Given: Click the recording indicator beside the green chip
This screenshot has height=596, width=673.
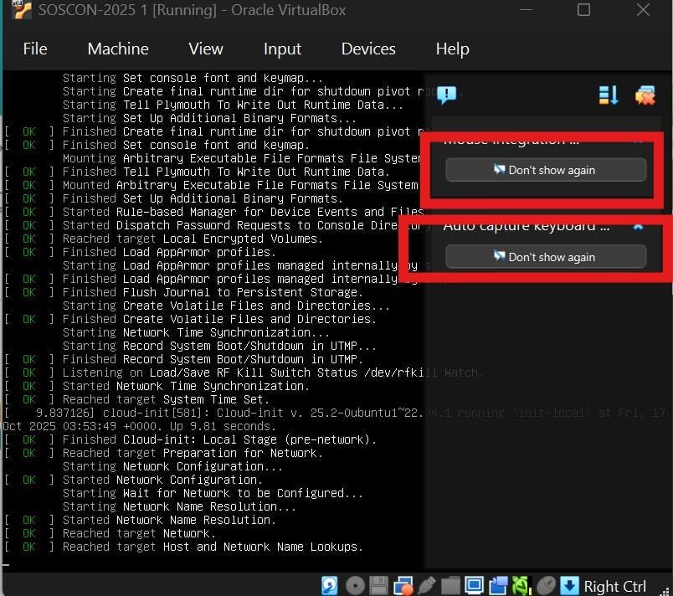Looking at the screenshot, I should [499, 585].
